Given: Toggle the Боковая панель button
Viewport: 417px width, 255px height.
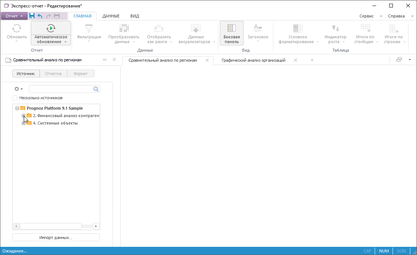Looking at the screenshot, I should [232, 33].
